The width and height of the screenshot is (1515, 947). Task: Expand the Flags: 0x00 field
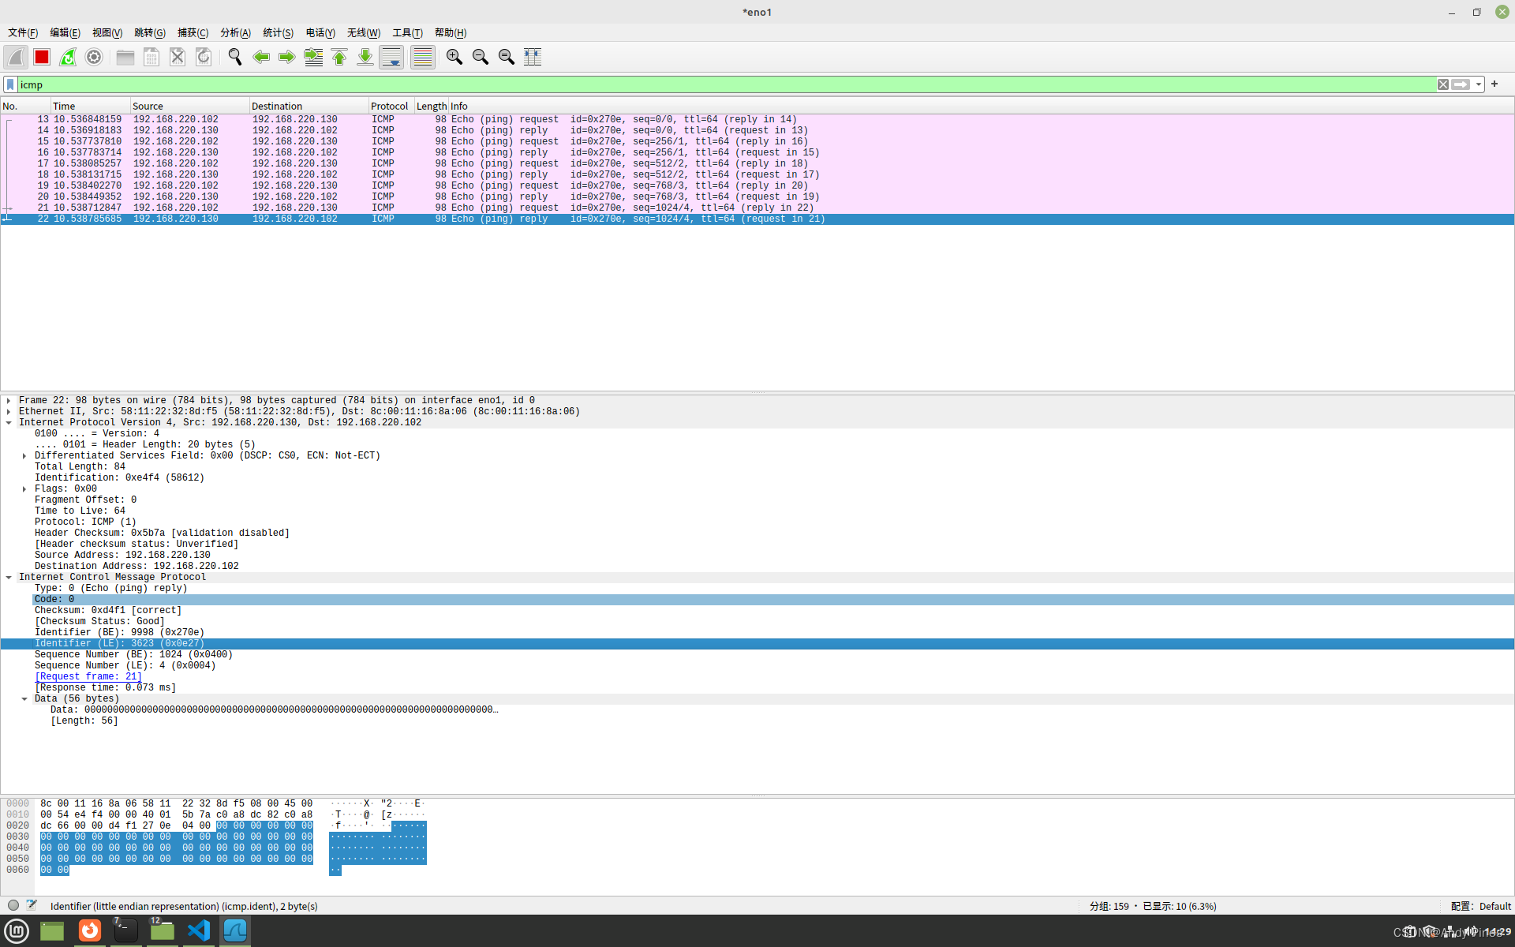click(x=24, y=489)
